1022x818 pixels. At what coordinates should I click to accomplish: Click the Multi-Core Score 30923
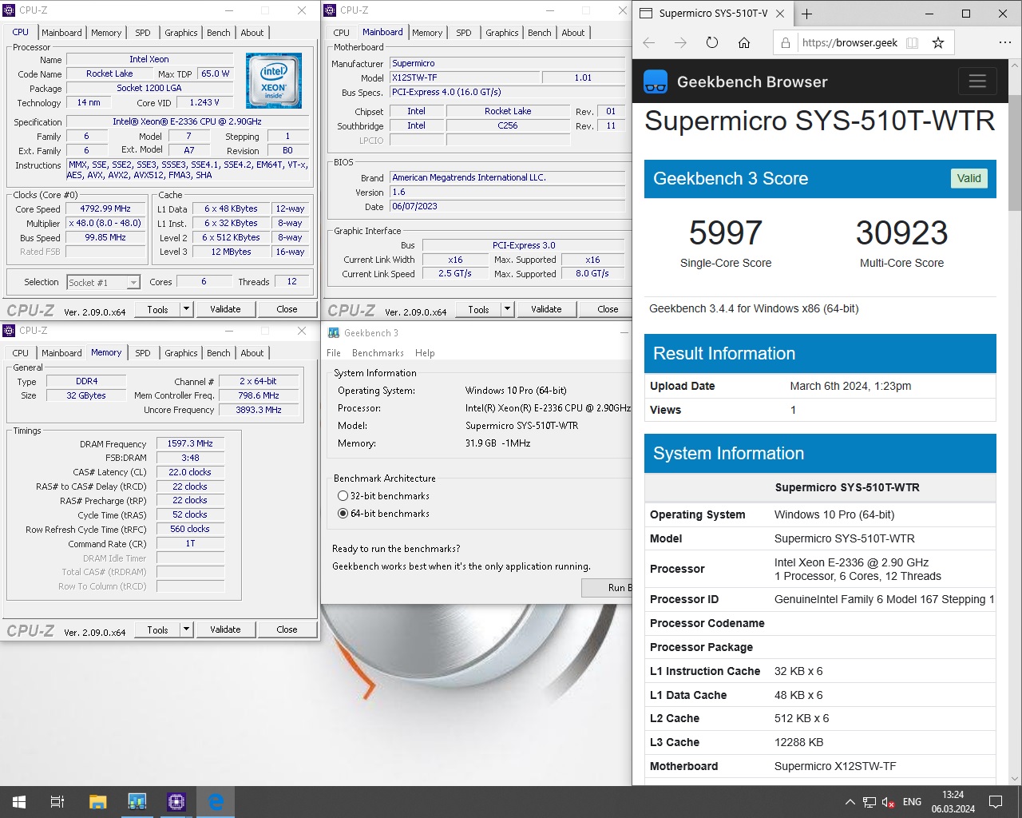tap(901, 233)
